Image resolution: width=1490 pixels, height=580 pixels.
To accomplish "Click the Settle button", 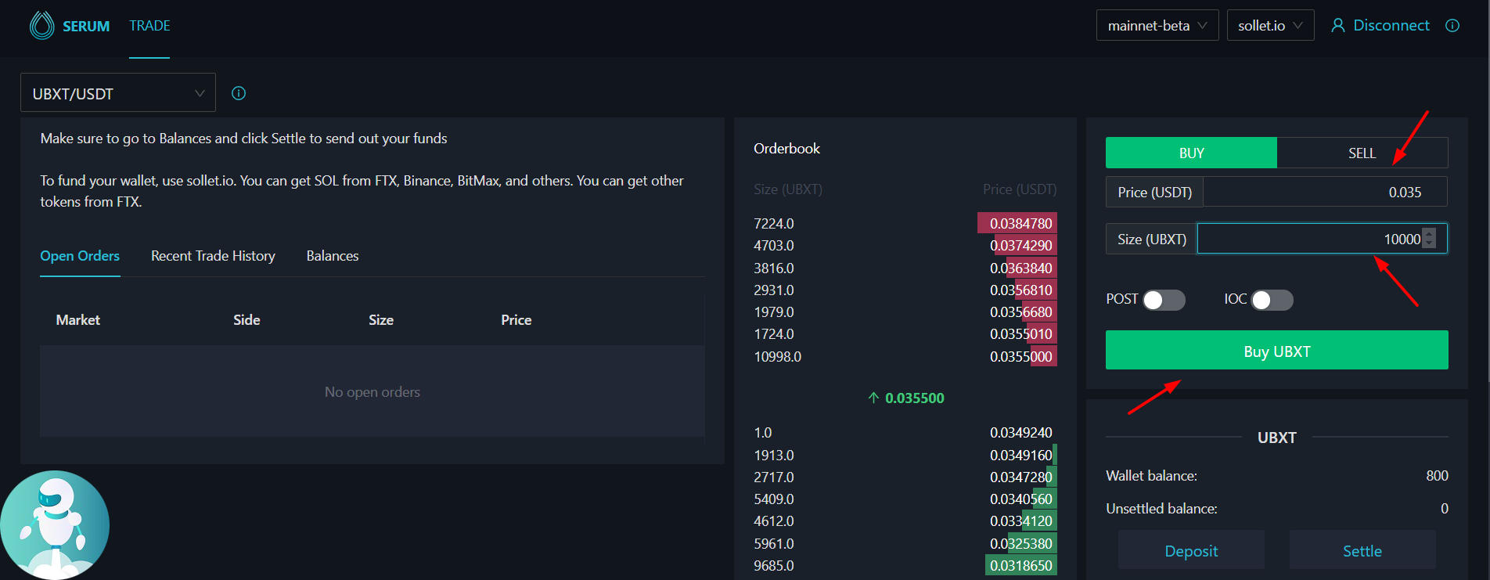I will click(1362, 550).
